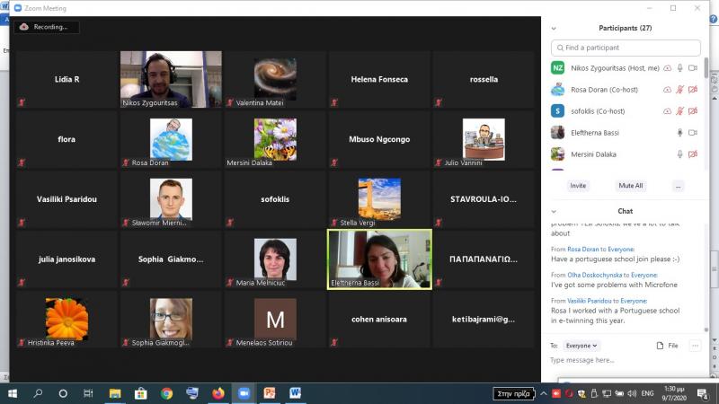Open the 'Everyone' chat recipient dropdown
Image resolution: width=719 pixels, height=404 pixels.
coord(581,345)
